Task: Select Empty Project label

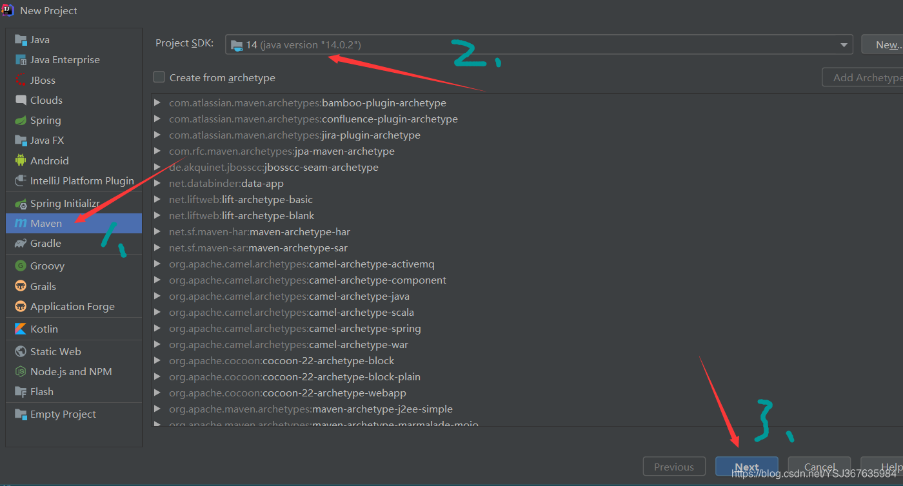Action: click(63, 414)
